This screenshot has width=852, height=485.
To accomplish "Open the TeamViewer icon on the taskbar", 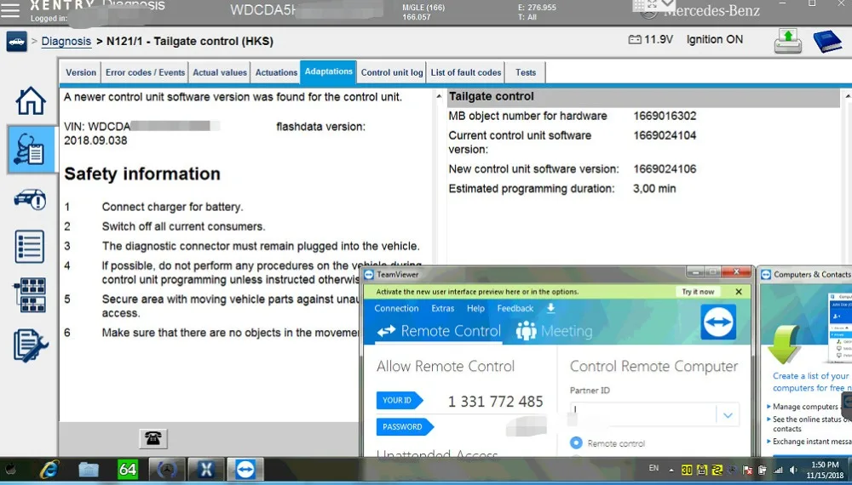I will 245,470.
